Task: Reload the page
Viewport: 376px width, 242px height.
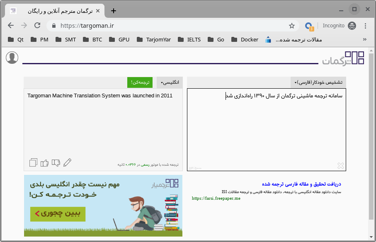Action: (37, 25)
